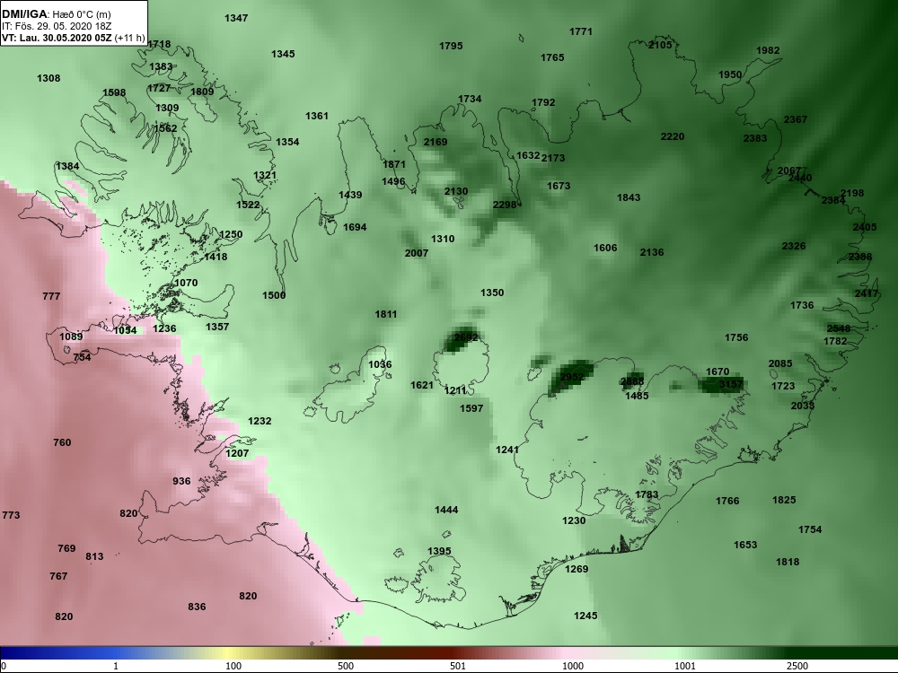Select the 1347 value at the top
Screen dimensions: 898x673
pyautogui.click(x=236, y=18)
